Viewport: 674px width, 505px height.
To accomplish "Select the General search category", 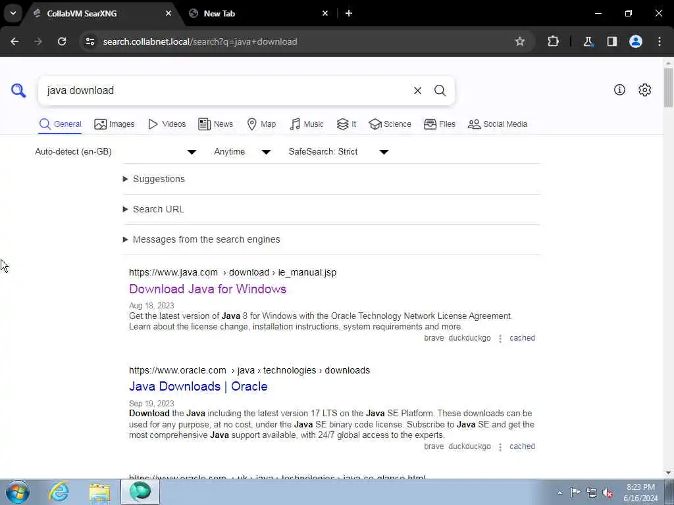I will point(60,124).
